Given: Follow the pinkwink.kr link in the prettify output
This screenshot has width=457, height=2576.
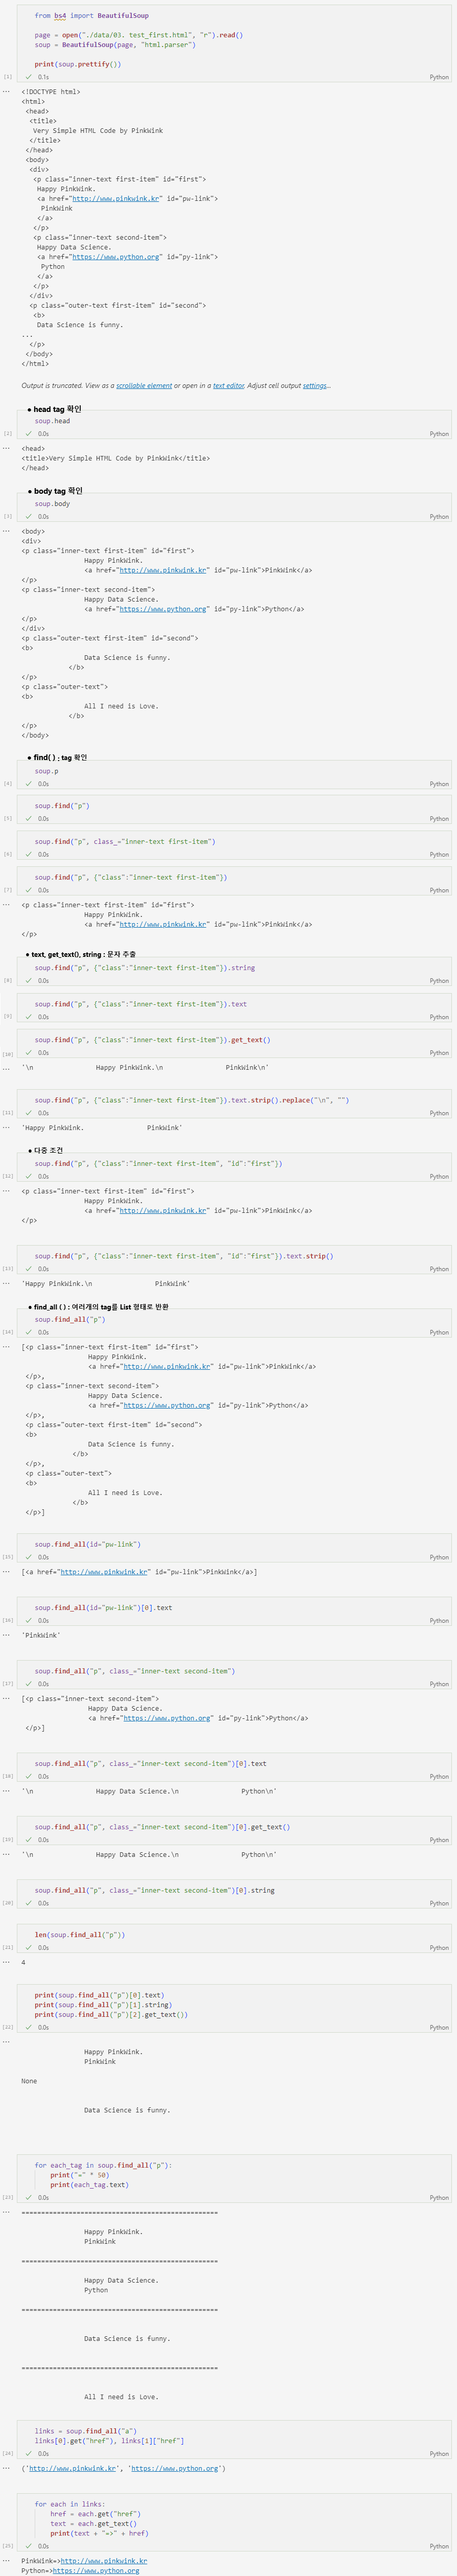Looking at the screenshot, I should tap(116, 199).
